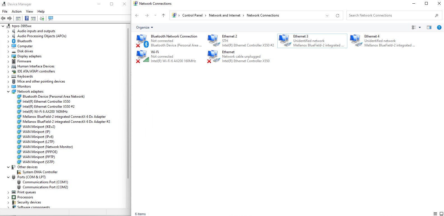This screenshot has width=444, height=216.
Task: Open the Organize dropdown menu
Action: 145,27
